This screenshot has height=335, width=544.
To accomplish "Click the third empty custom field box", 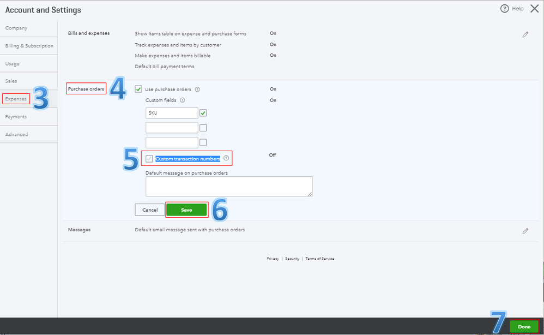I will [172, 142].
